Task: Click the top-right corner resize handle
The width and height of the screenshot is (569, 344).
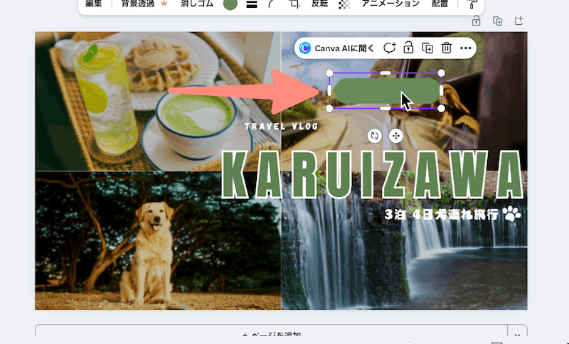Action: pyautogui.click(x=441, y=73)
